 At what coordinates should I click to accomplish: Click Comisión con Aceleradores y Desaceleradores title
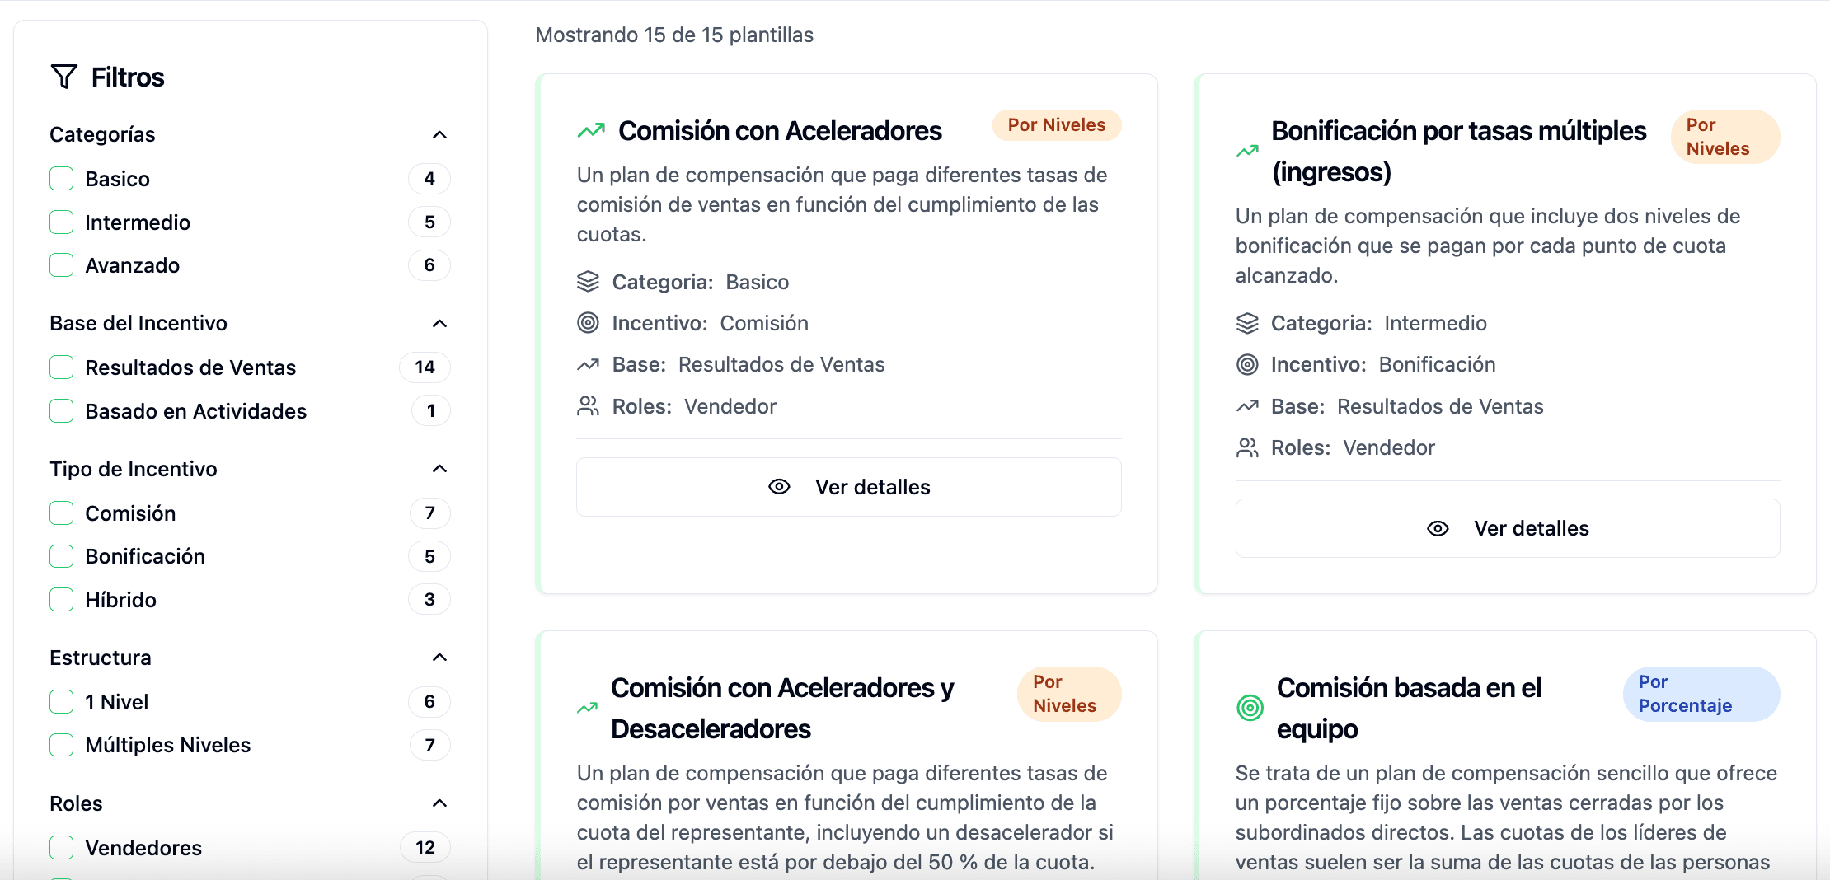[782, 708]
